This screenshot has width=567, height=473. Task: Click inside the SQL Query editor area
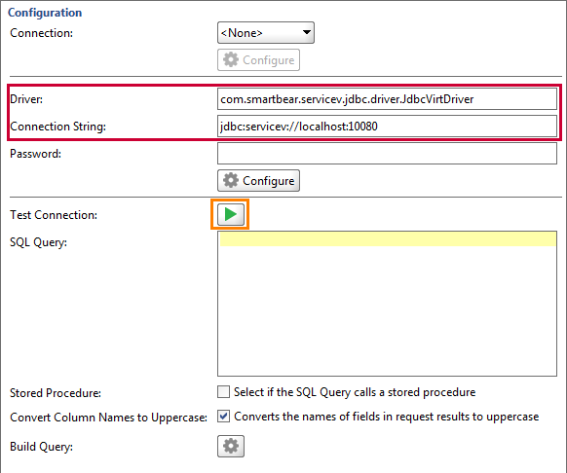pos(387,304)
